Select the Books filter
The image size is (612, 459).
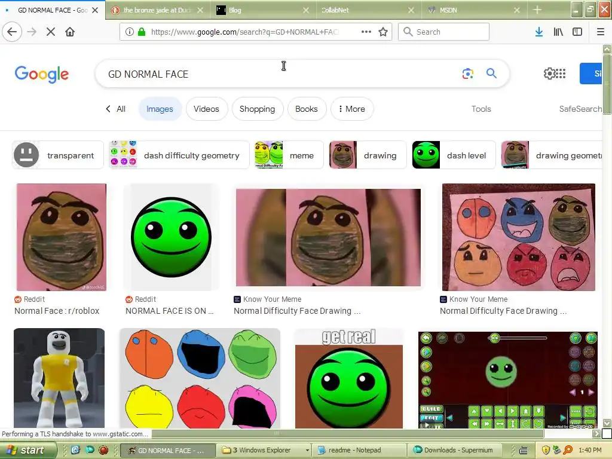307,109
